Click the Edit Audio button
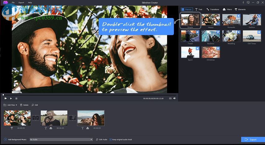The image size is (265, 145). [102, 140]
